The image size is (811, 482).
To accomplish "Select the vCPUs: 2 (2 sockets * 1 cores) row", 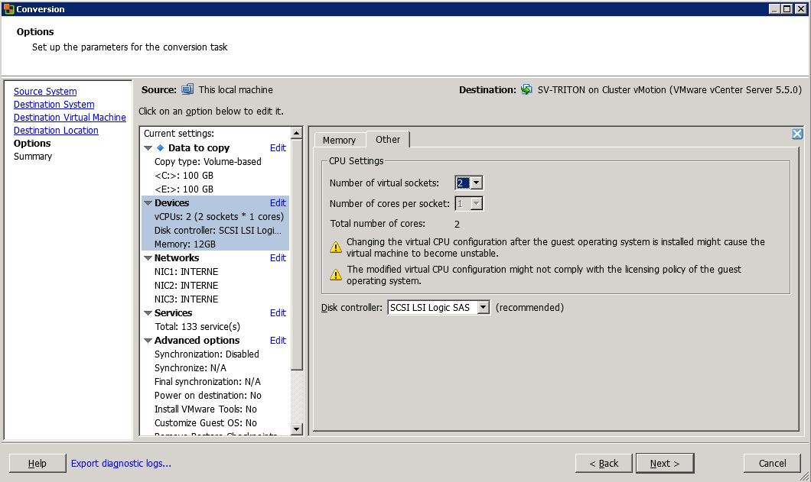I will [215, 216].
